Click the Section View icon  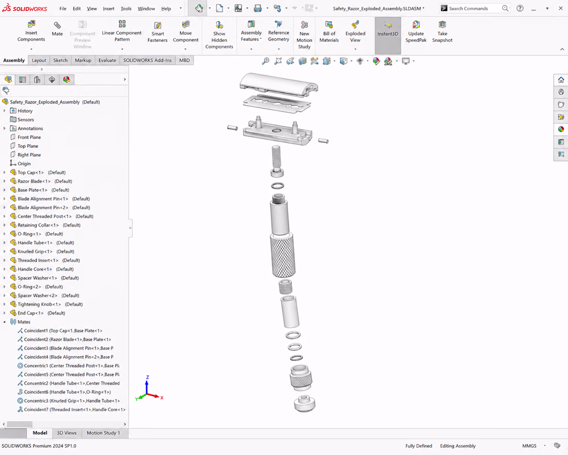coord(303,61)
